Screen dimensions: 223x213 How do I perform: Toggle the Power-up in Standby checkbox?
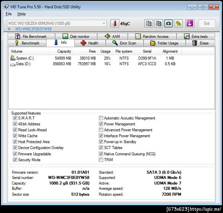click(101, 142)
